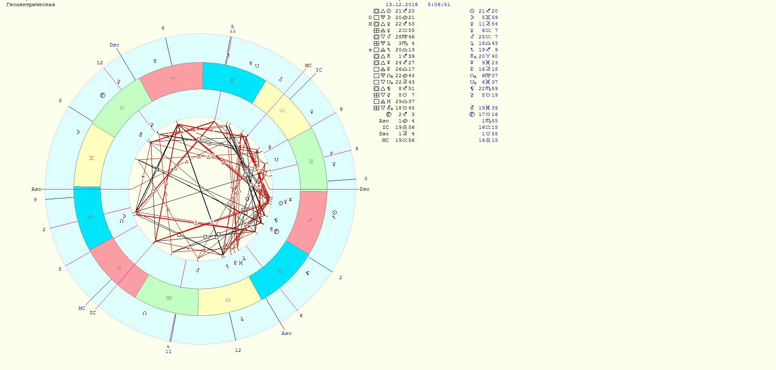Click the 13.12.2016 chart date
Image resolution: width=776 pixels, height=370 pixels.
[x=402, y=4]
